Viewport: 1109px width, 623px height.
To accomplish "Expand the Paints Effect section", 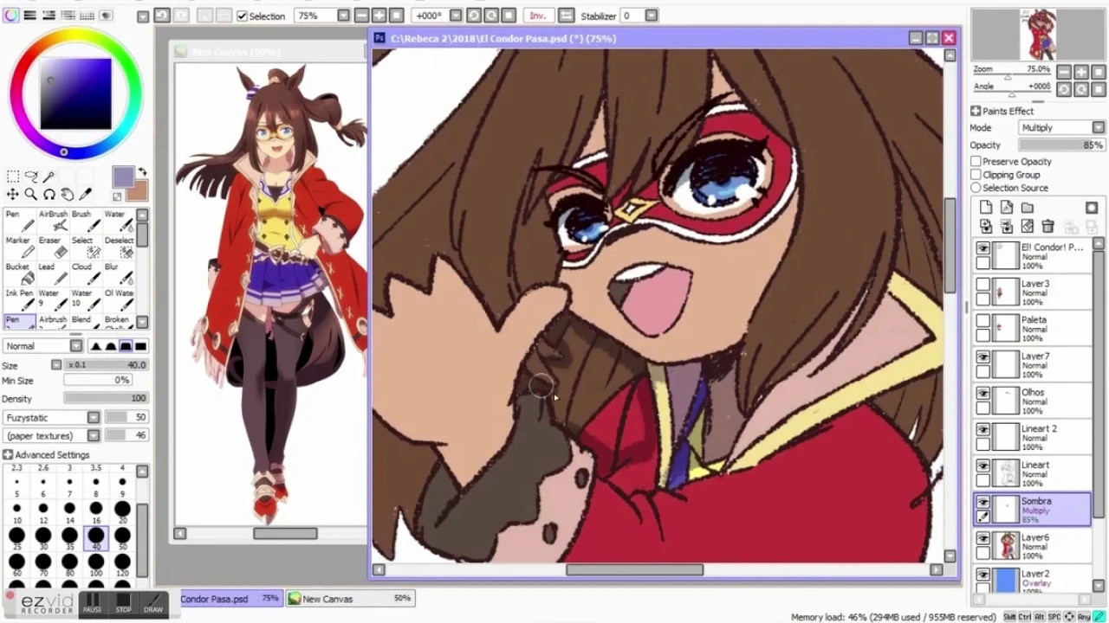I will click(976, 111).
